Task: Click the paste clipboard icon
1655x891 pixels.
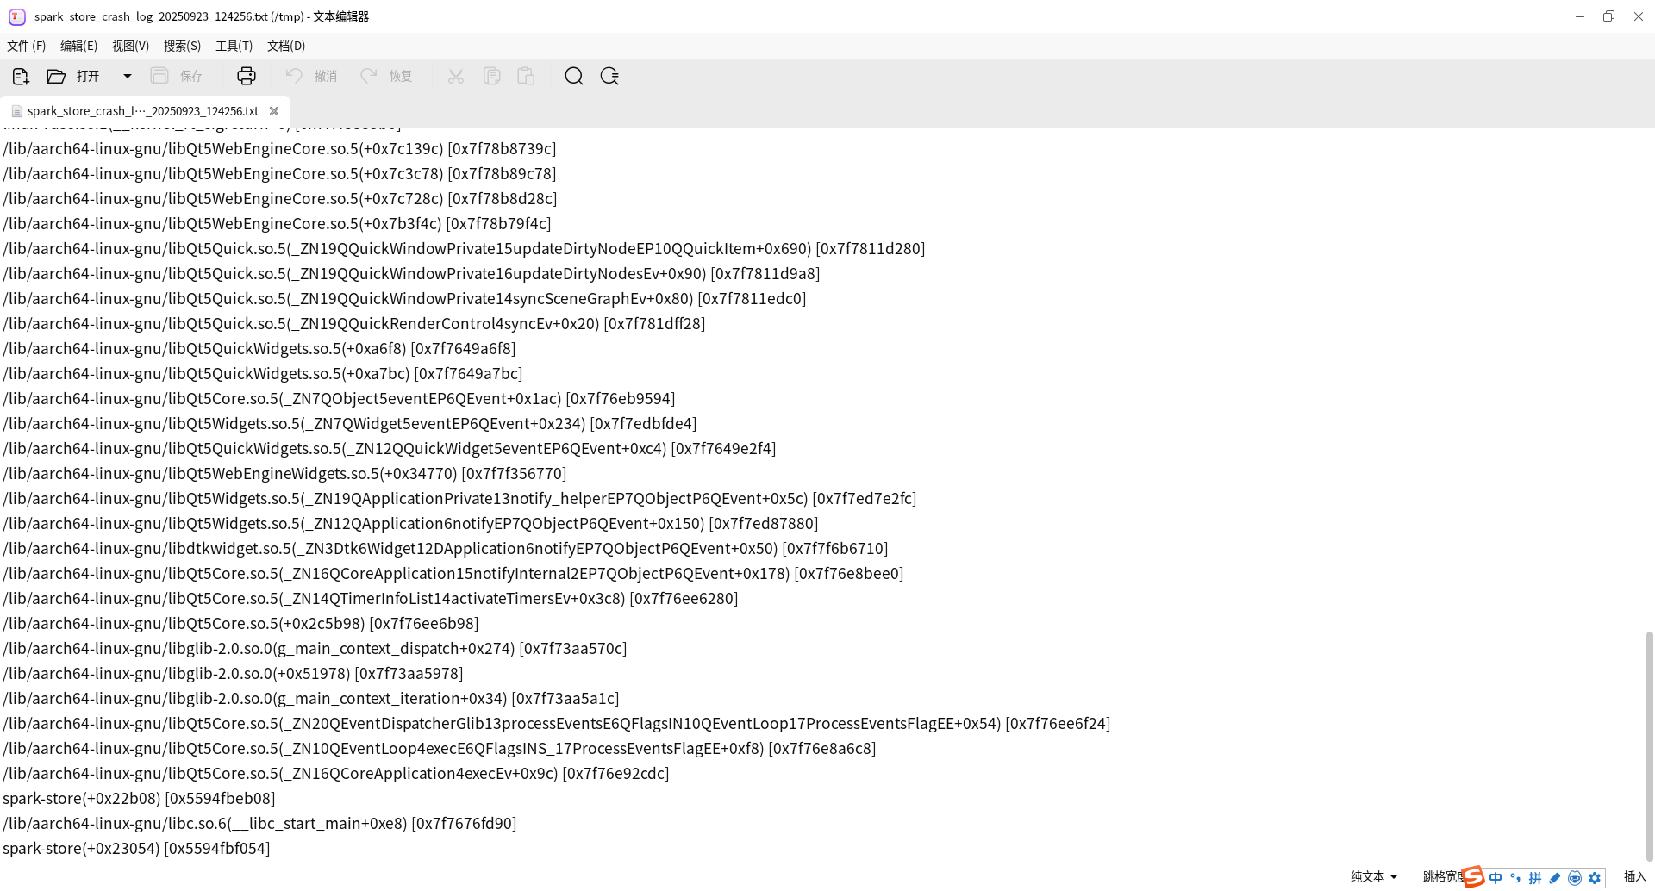Action: point(526,76)
